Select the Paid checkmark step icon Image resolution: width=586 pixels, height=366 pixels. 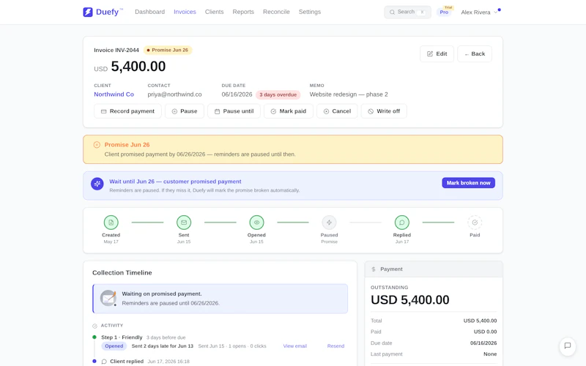[x=475, y=223]
